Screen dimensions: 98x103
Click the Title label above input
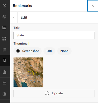coord(17,28)
